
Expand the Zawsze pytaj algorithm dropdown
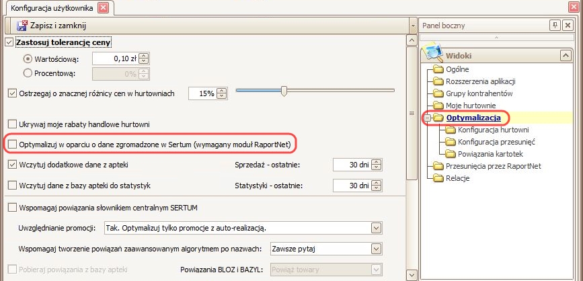click(375, 249)
